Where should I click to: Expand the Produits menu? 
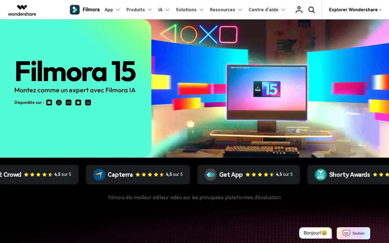[139, 10]
